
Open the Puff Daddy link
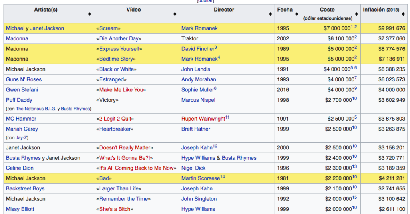pos(19,100)
